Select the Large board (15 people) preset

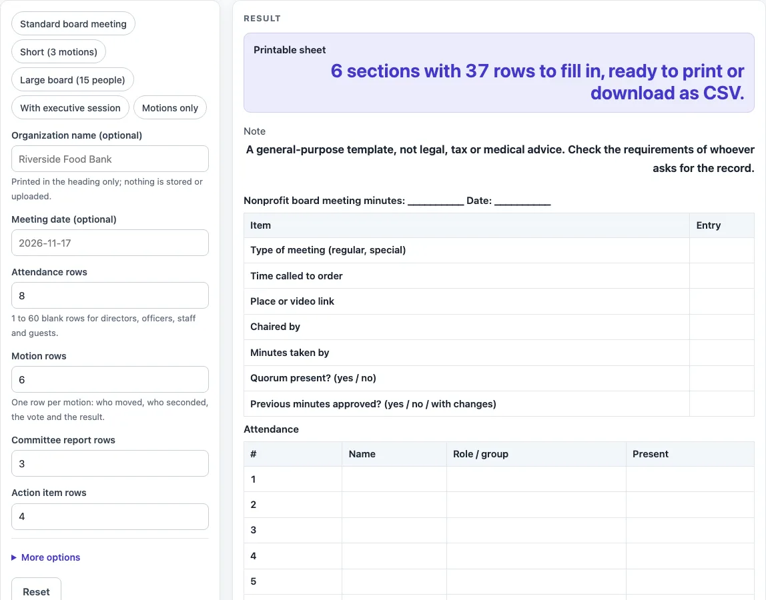pos(72,79)
